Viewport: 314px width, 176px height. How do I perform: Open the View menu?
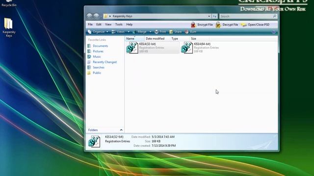[x=108, y=24]
